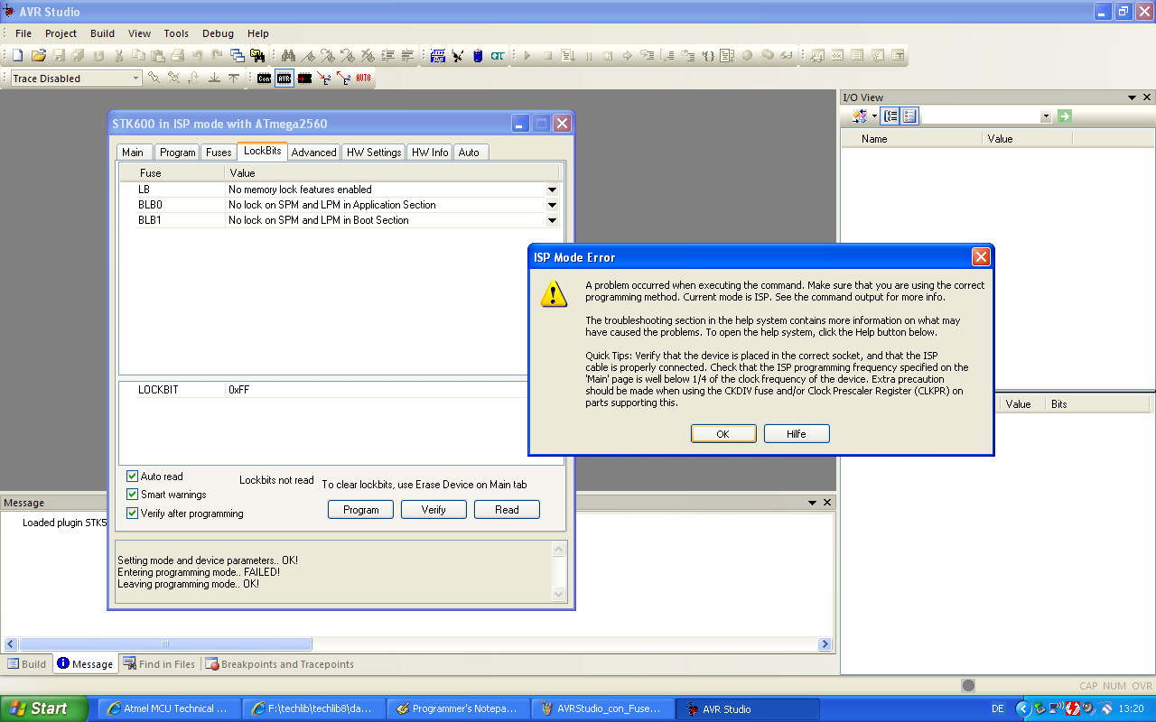Click the up arrow of the programmer log scrollbar
1156x722 pixels.
[558, 549]
